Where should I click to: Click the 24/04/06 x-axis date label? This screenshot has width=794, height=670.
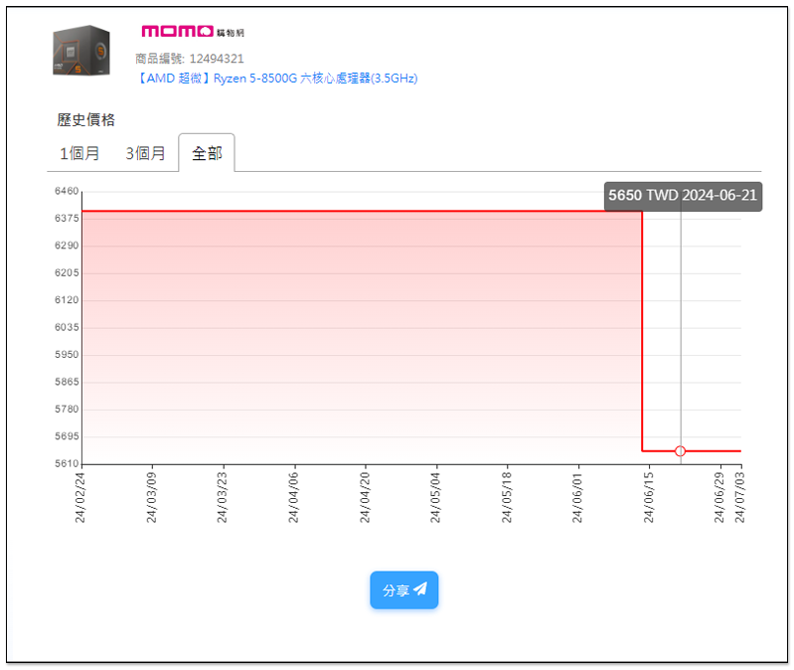294,497
